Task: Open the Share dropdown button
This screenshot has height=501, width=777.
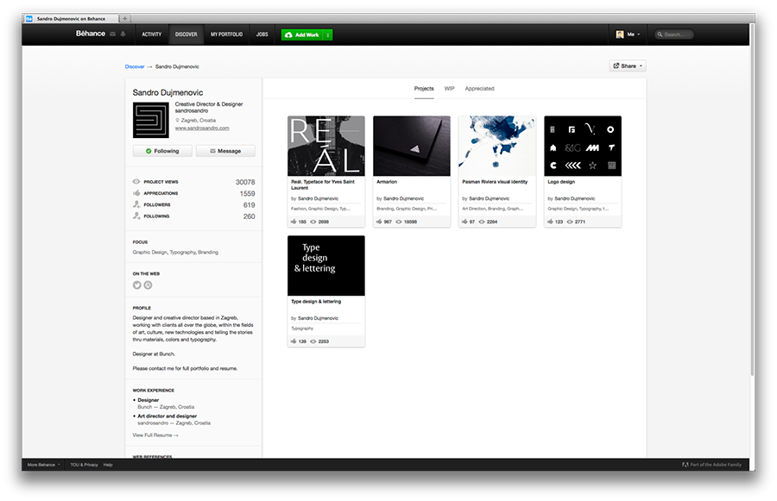Action: 628,66
